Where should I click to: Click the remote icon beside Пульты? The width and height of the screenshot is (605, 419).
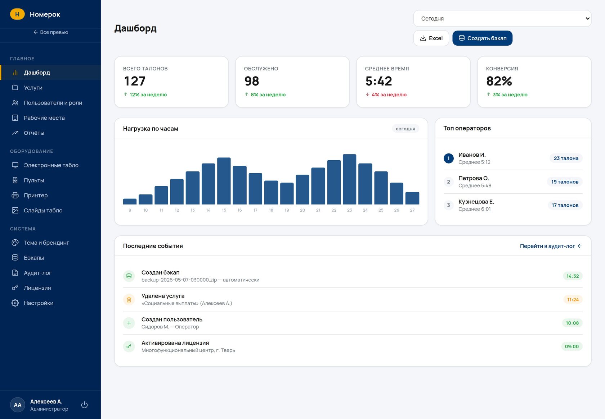15,180
